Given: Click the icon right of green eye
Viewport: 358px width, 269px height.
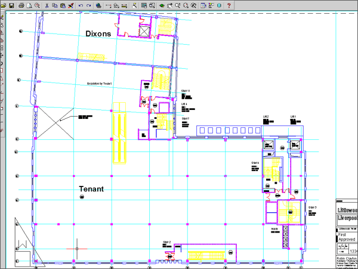Looking at the screenshot, I should [x=170, y=5].
